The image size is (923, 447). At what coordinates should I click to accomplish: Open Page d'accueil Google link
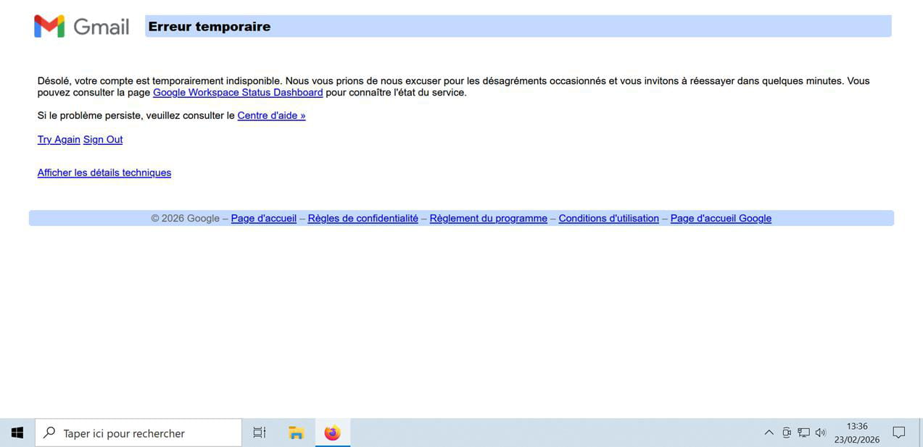pos(721,219)
